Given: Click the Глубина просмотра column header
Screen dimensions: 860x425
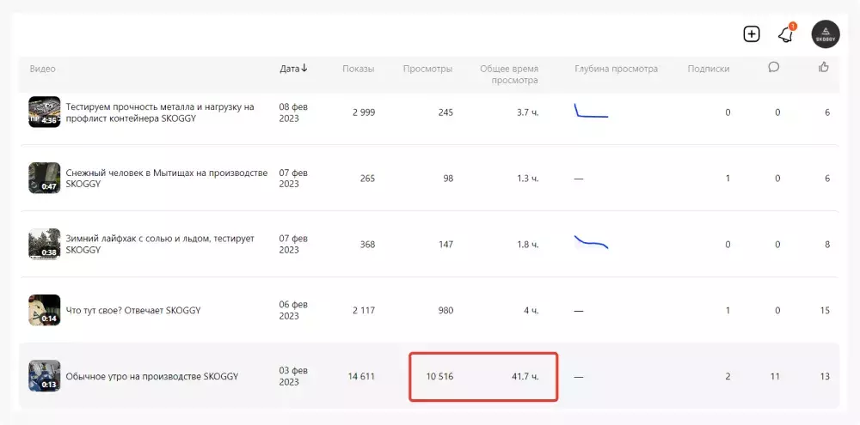Looking at the screenshot, I should coord(616,69).
